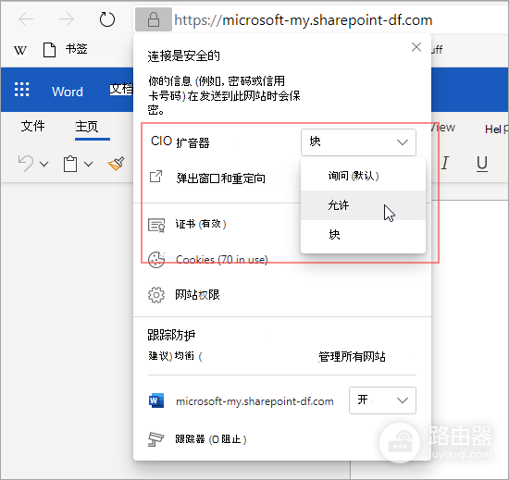This screenshot has width=509, height=480.
Task: Click the Paste clipboard icon
Action: 70,164
